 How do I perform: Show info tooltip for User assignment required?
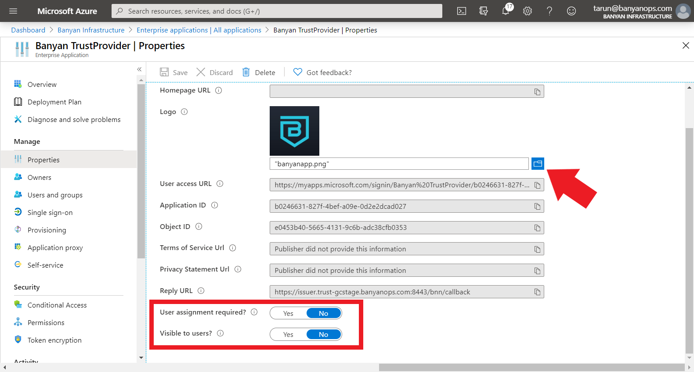click(254, 312)
